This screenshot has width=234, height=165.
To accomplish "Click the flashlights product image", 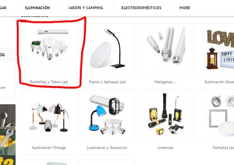I will pyautogui.click(x=166, y=116).
